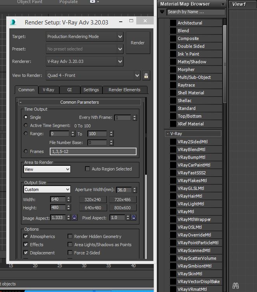Close the Material/Map Browser panel
257x292 pixels.
point(223,4)
